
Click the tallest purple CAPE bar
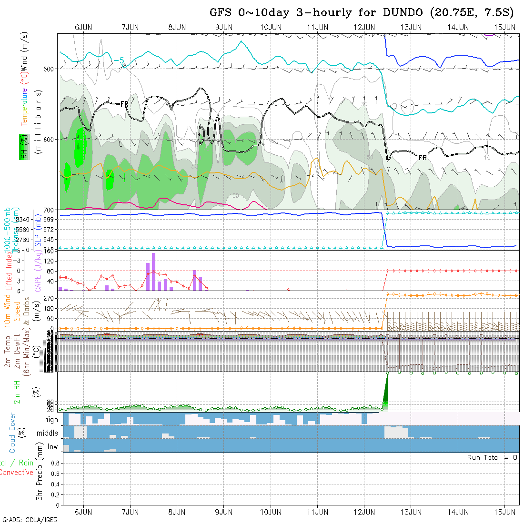click(153, 272)
